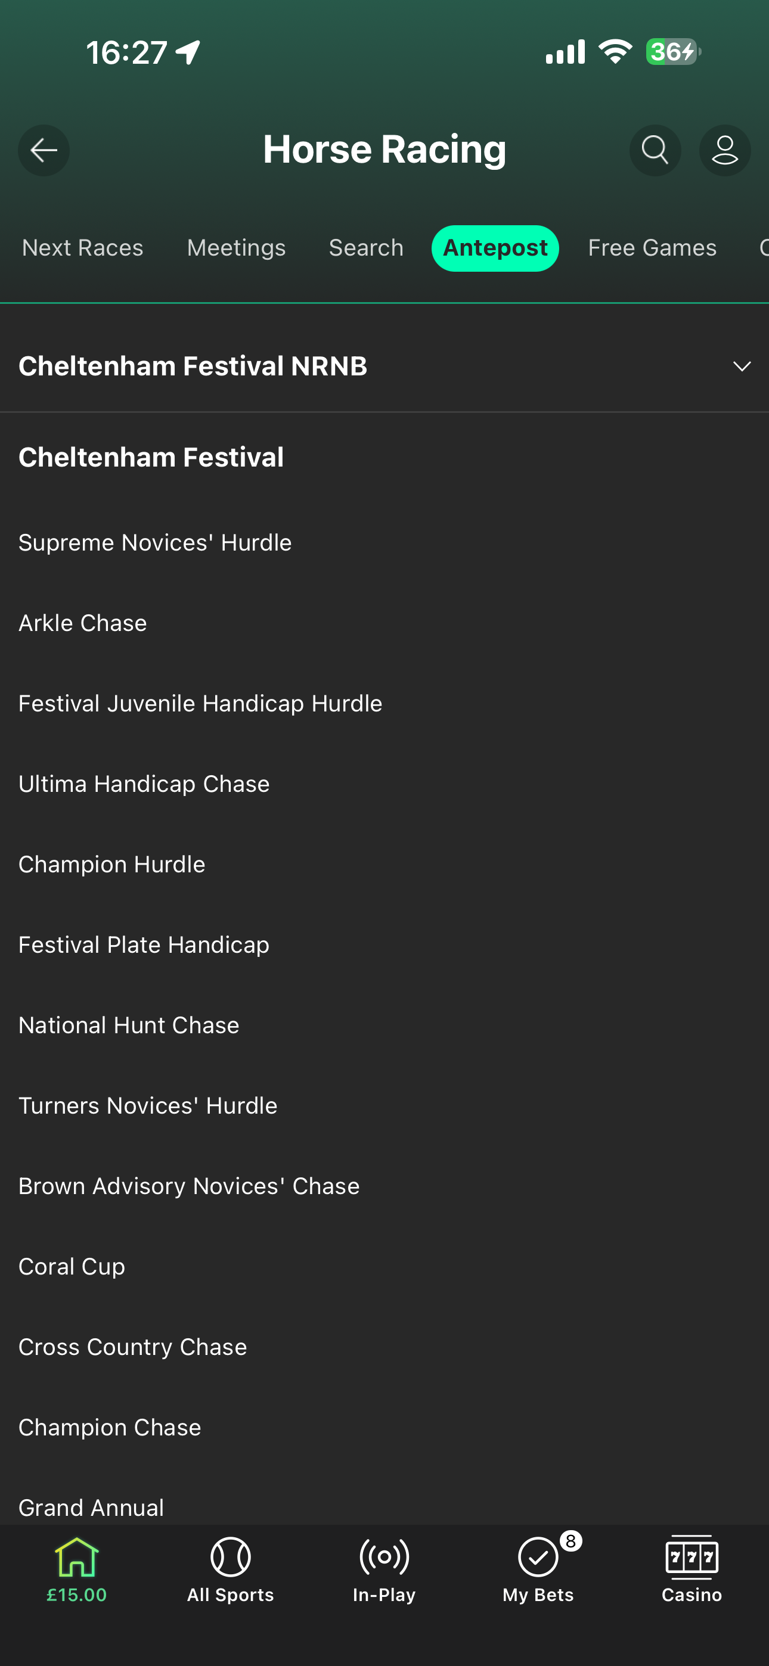Viewport: 769px width, 1666px height.
Task: Switch to Meetings tab
Action: 236,248
